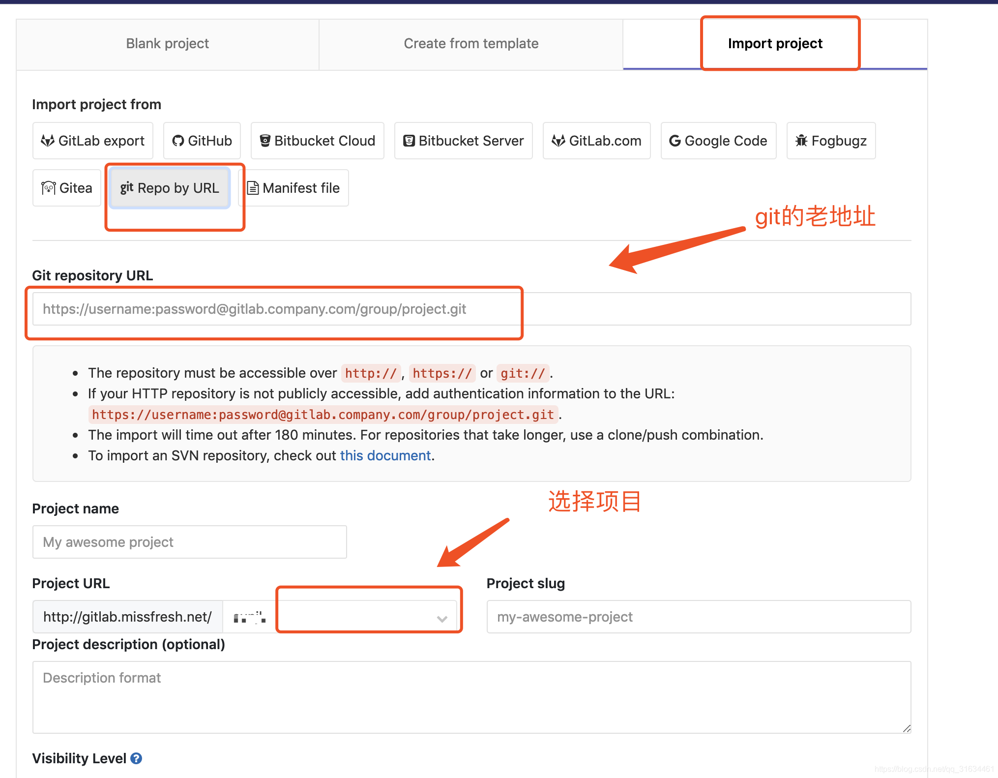
Task: Click the Gitea cup icon
Action: click(x=48, y=188)
